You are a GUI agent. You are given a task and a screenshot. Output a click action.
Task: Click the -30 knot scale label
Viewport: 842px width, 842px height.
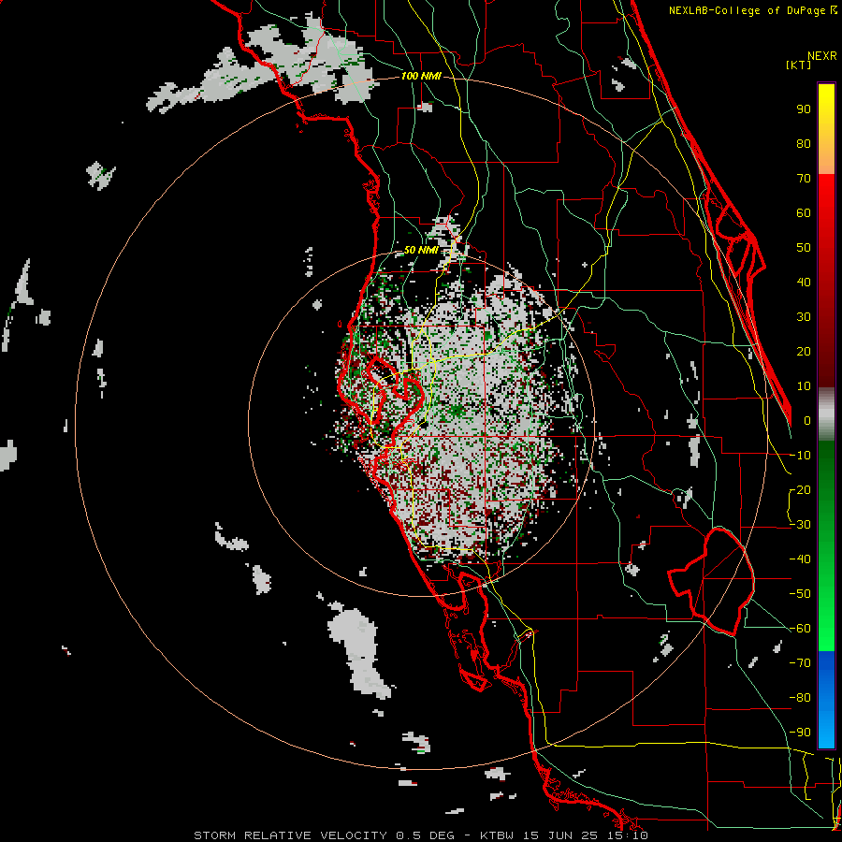point(800,525)
